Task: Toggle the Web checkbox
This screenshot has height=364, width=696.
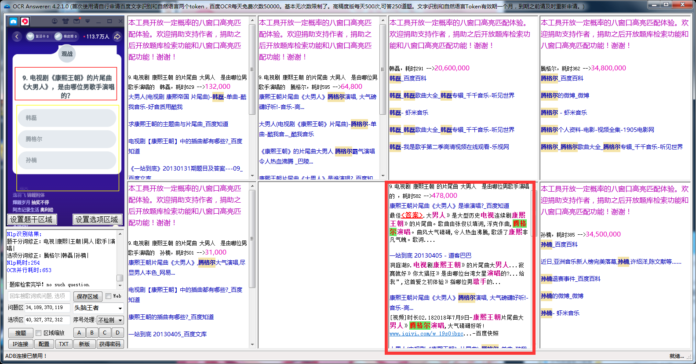Action: [109, 296]
